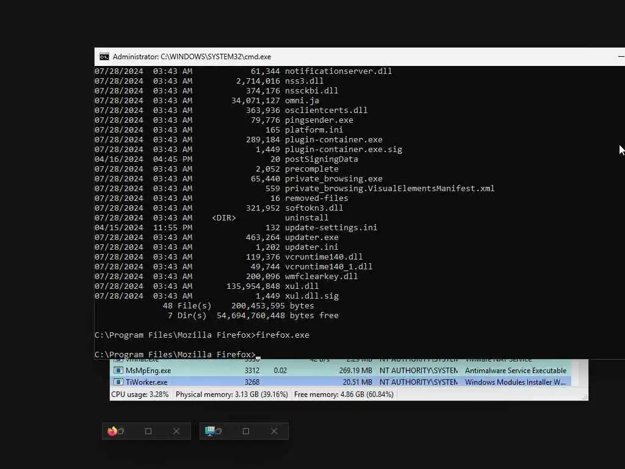Click PID 3268 in the process list
This screenshot has width=625, height=469.
click(252, 382)
